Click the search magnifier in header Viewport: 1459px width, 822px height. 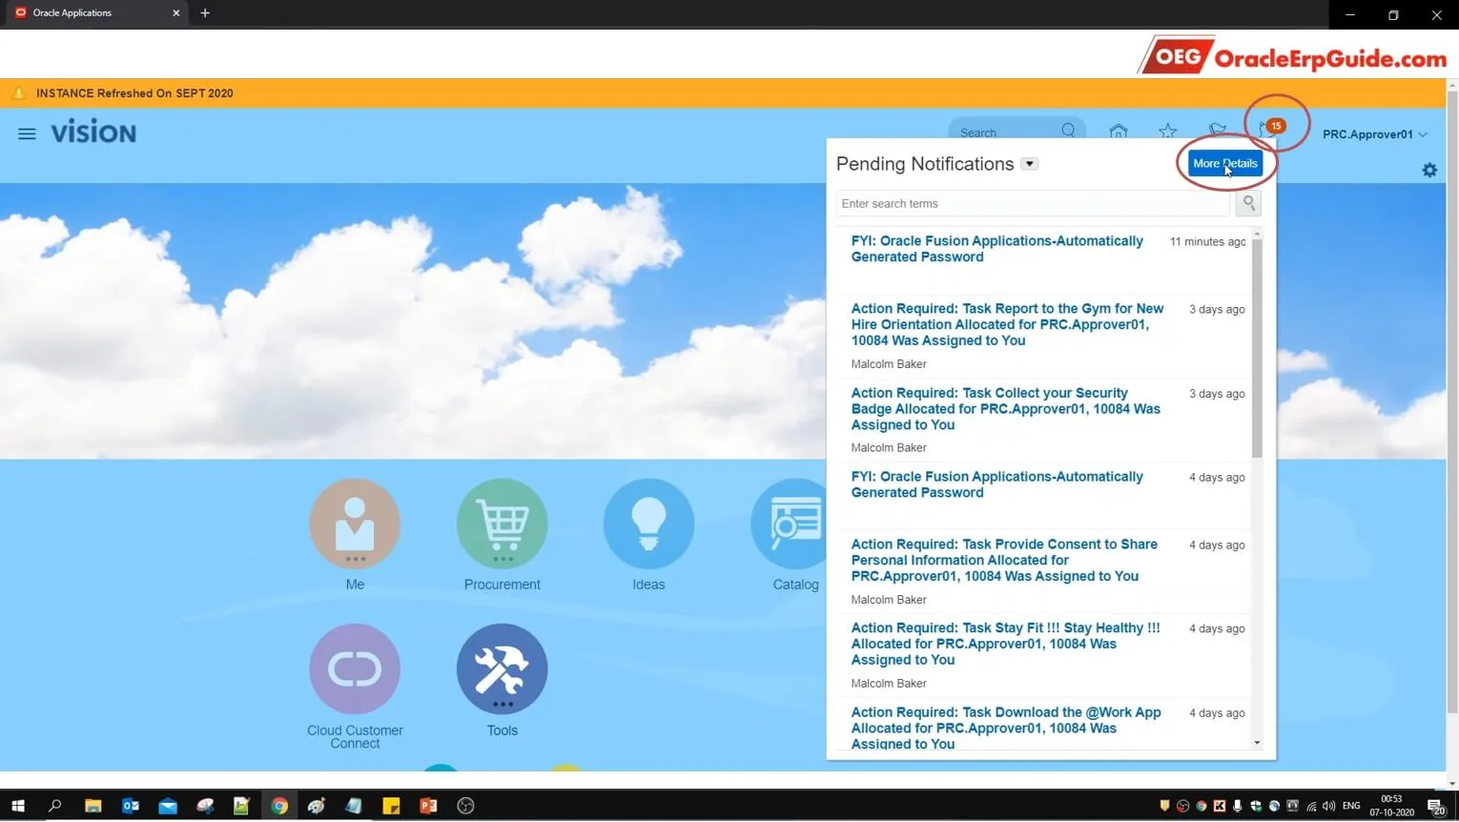(x=1068, y=132)
